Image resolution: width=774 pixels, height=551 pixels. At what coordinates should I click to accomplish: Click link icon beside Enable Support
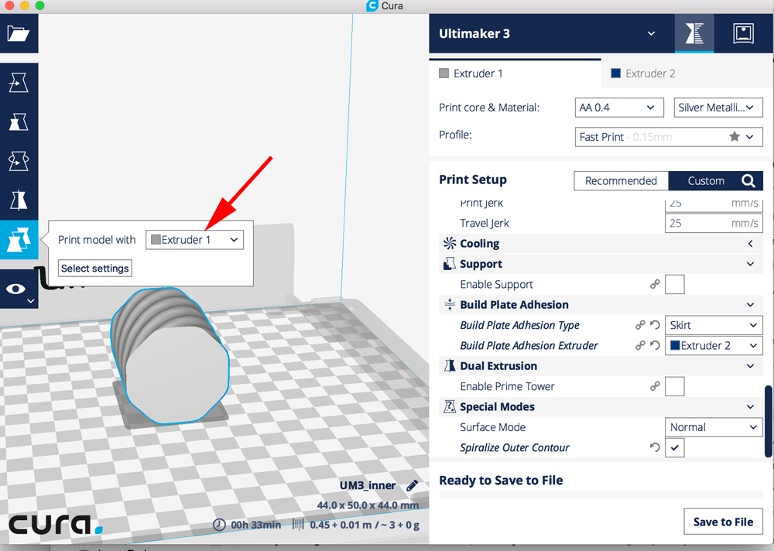click(x=655, y=284)
